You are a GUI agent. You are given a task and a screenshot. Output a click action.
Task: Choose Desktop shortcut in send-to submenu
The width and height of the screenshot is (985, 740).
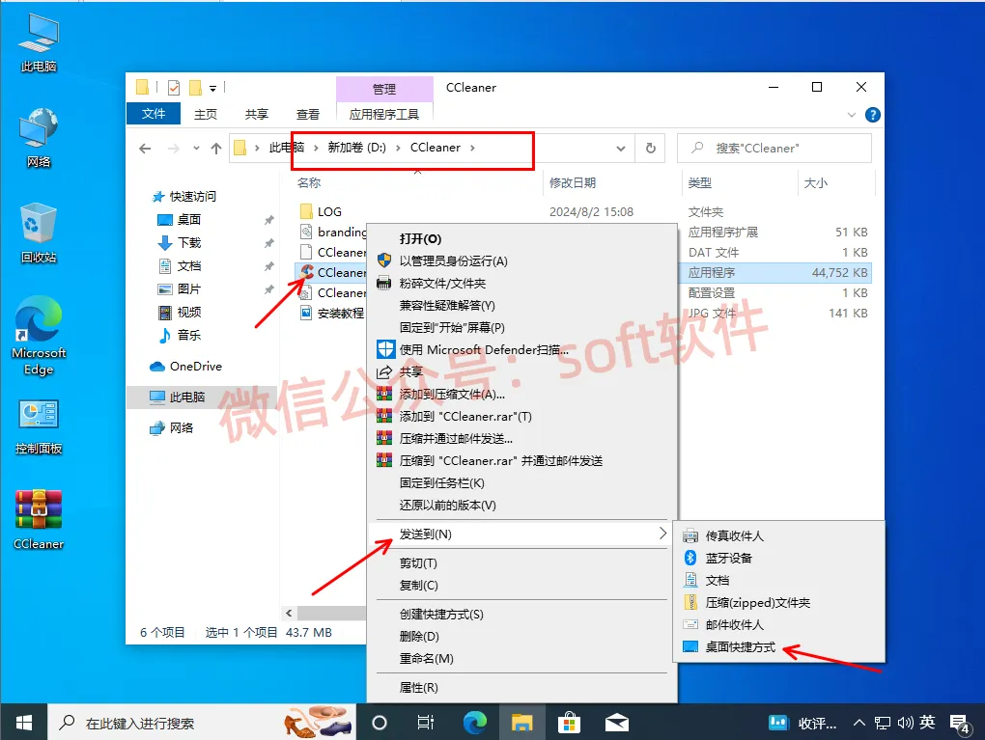click(779, 647)
